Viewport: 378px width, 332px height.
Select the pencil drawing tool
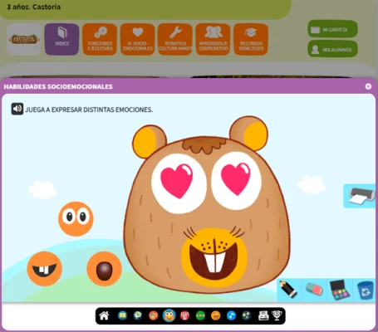point(289,290)
